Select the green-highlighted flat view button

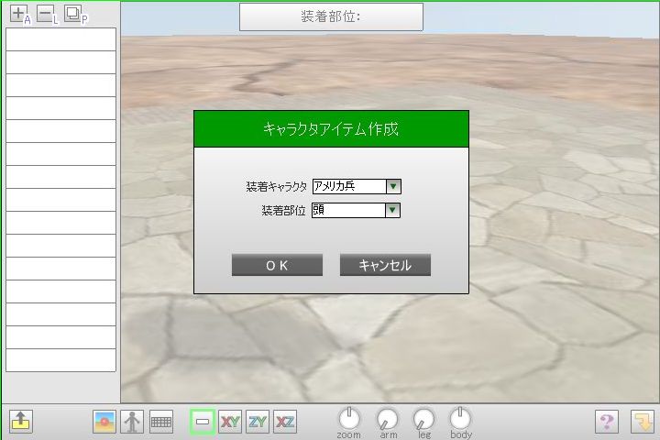coord(203,422)
